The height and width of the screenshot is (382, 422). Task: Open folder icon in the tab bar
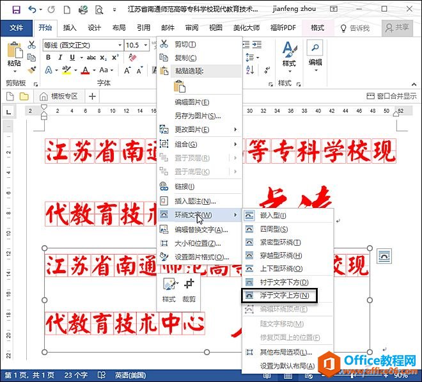coord(24,96)
